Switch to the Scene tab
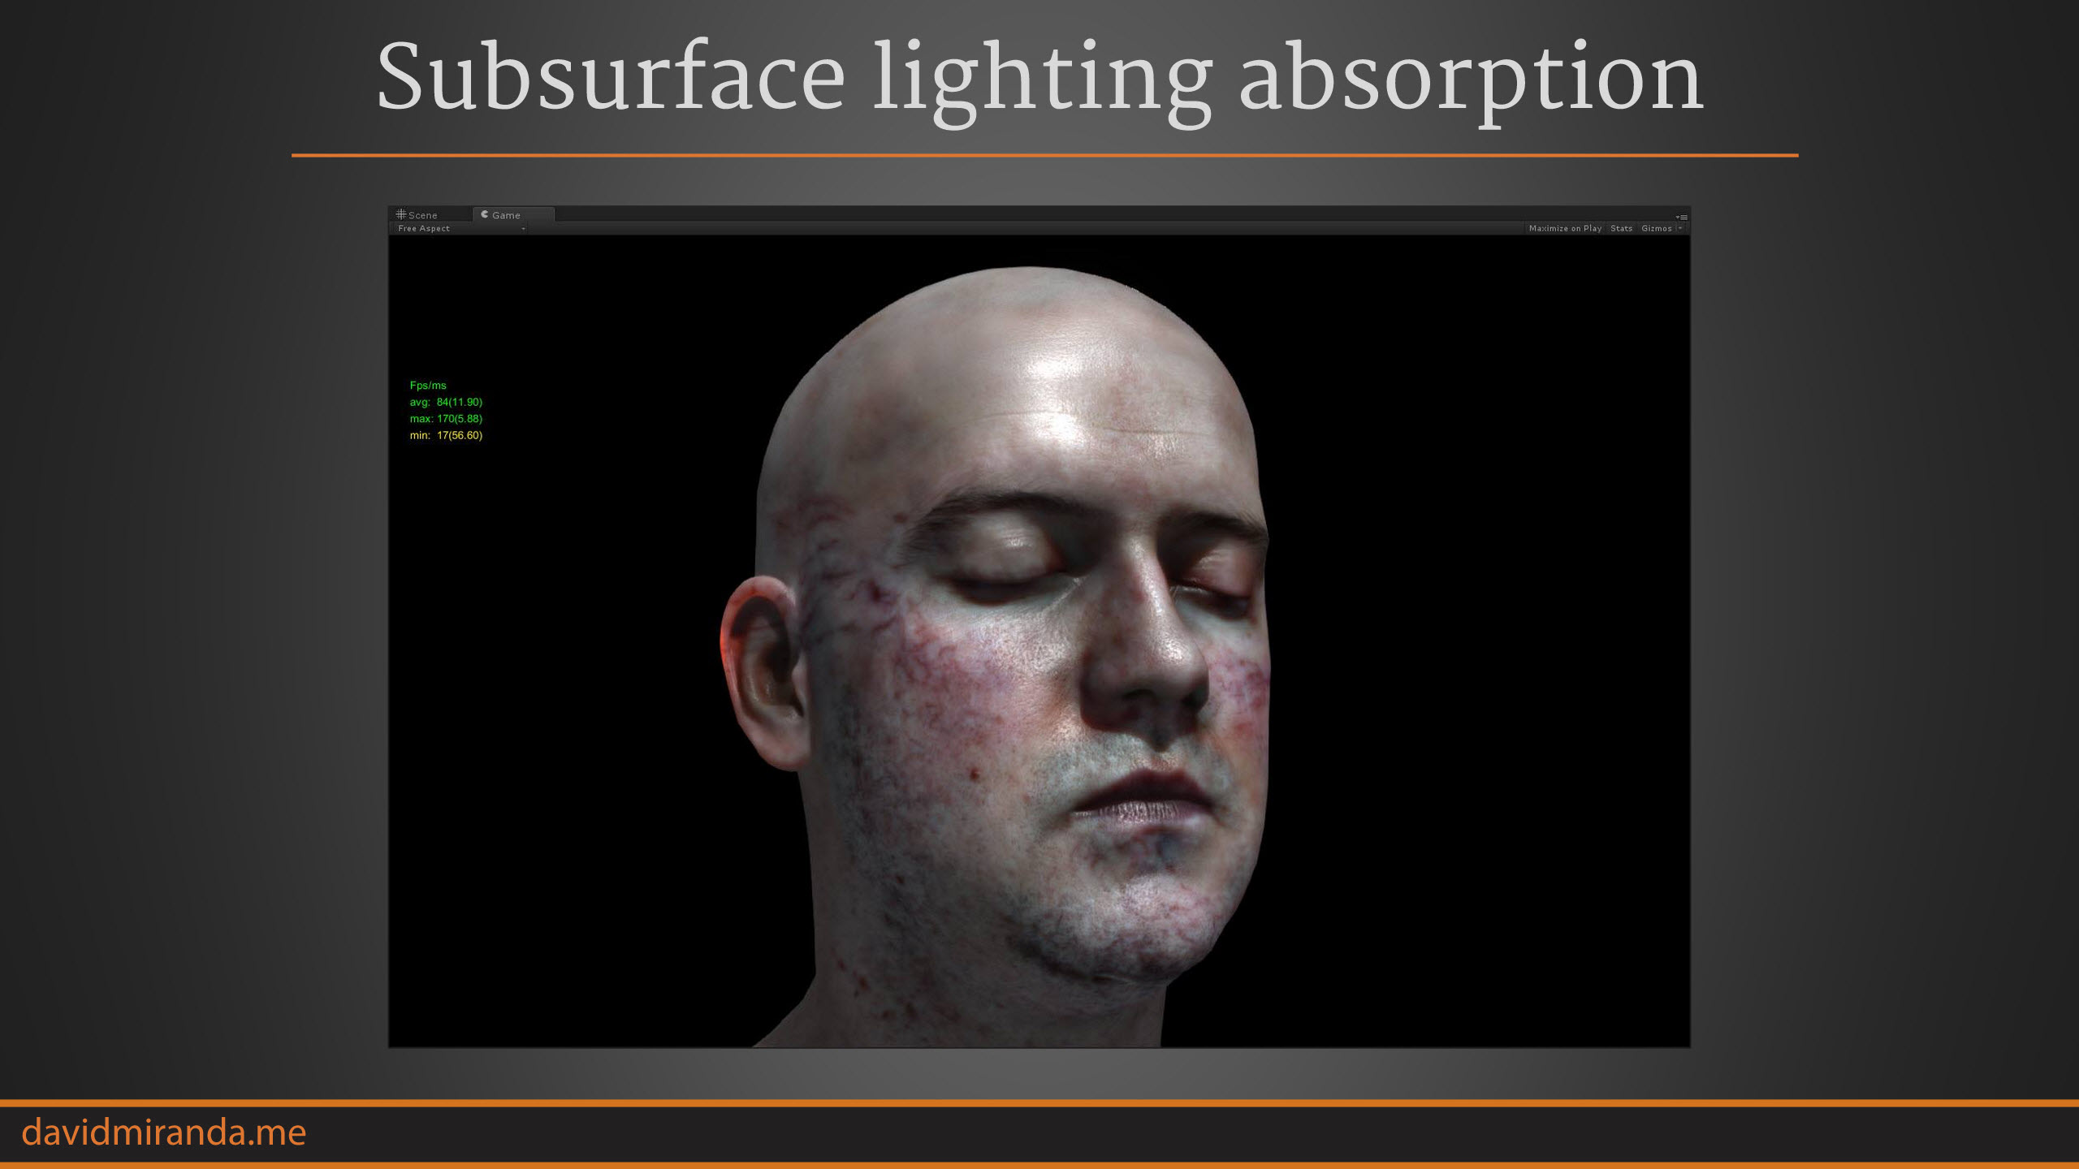The width and height of the screenshot is (2079, 1169). pyautogui.click(x=422, y=215)
